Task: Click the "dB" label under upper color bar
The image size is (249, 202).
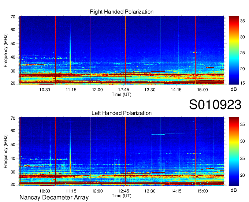Action: 234,89
